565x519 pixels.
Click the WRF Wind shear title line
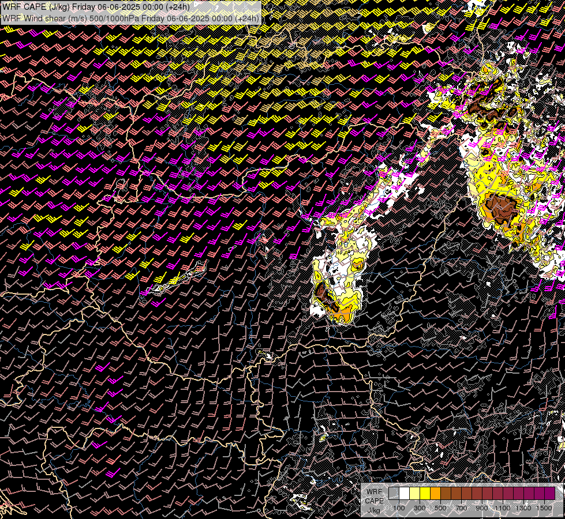tap(130, 18)
